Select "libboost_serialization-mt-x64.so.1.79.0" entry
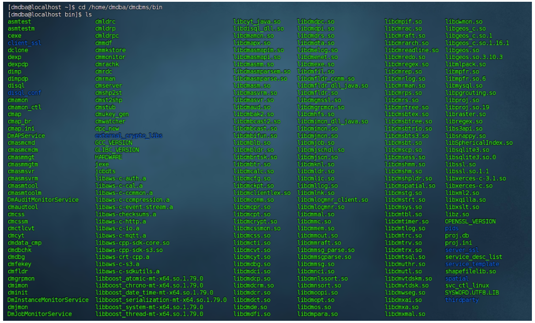This screenshot has width=535, height=323. point(161,300)
